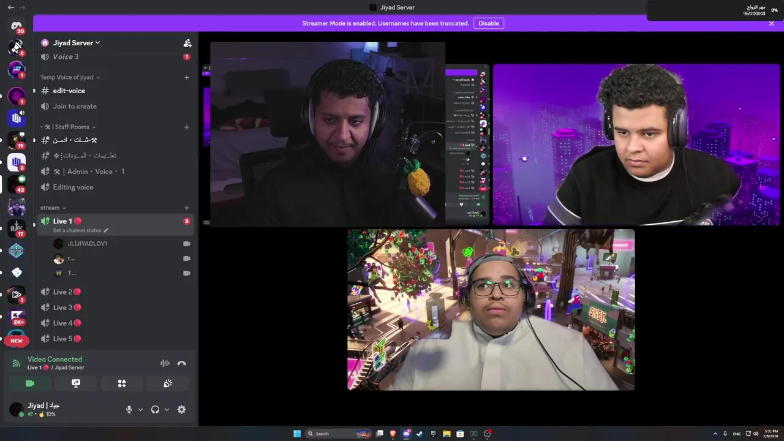Click the Video Connected status text
Viewport: 784px width, 441px height.
(x=55, y=360)
